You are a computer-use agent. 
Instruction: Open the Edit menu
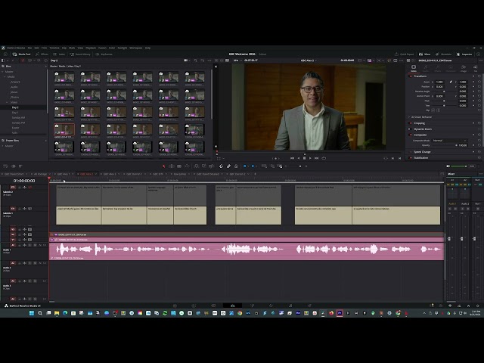click(37, 48)
